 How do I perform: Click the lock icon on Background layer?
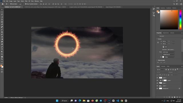(179, 88)
